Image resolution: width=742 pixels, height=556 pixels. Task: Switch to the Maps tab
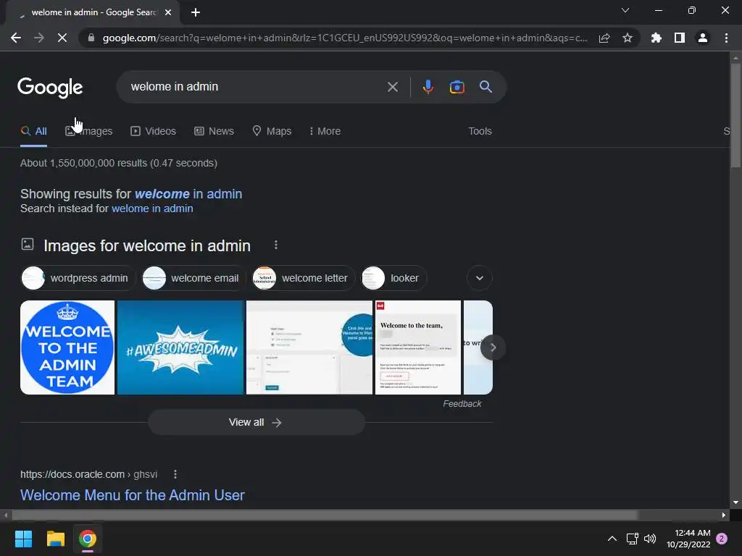pyautogui.click(x=272, y=132)
